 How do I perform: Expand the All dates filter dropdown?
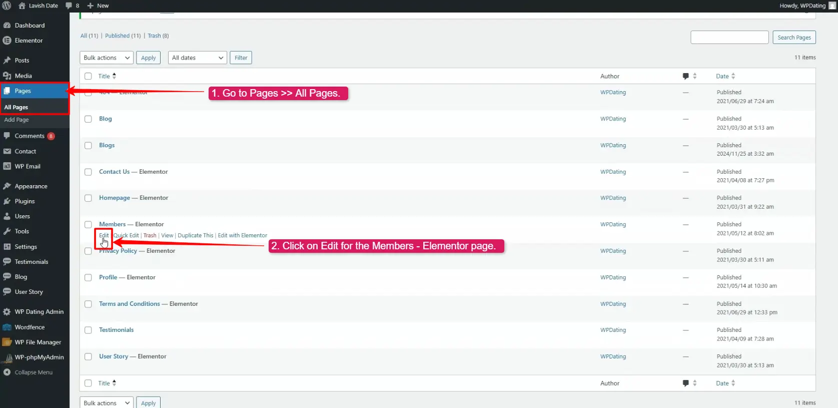197,58
